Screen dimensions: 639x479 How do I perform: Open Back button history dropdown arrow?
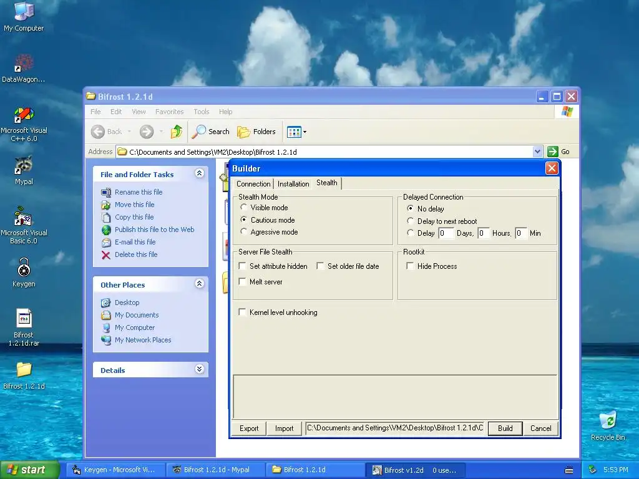click(129, 132)
